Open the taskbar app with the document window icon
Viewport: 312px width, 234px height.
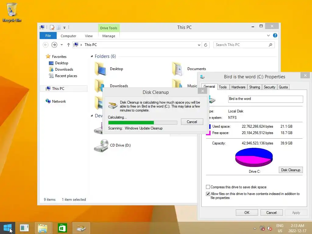tap(24, 228)
